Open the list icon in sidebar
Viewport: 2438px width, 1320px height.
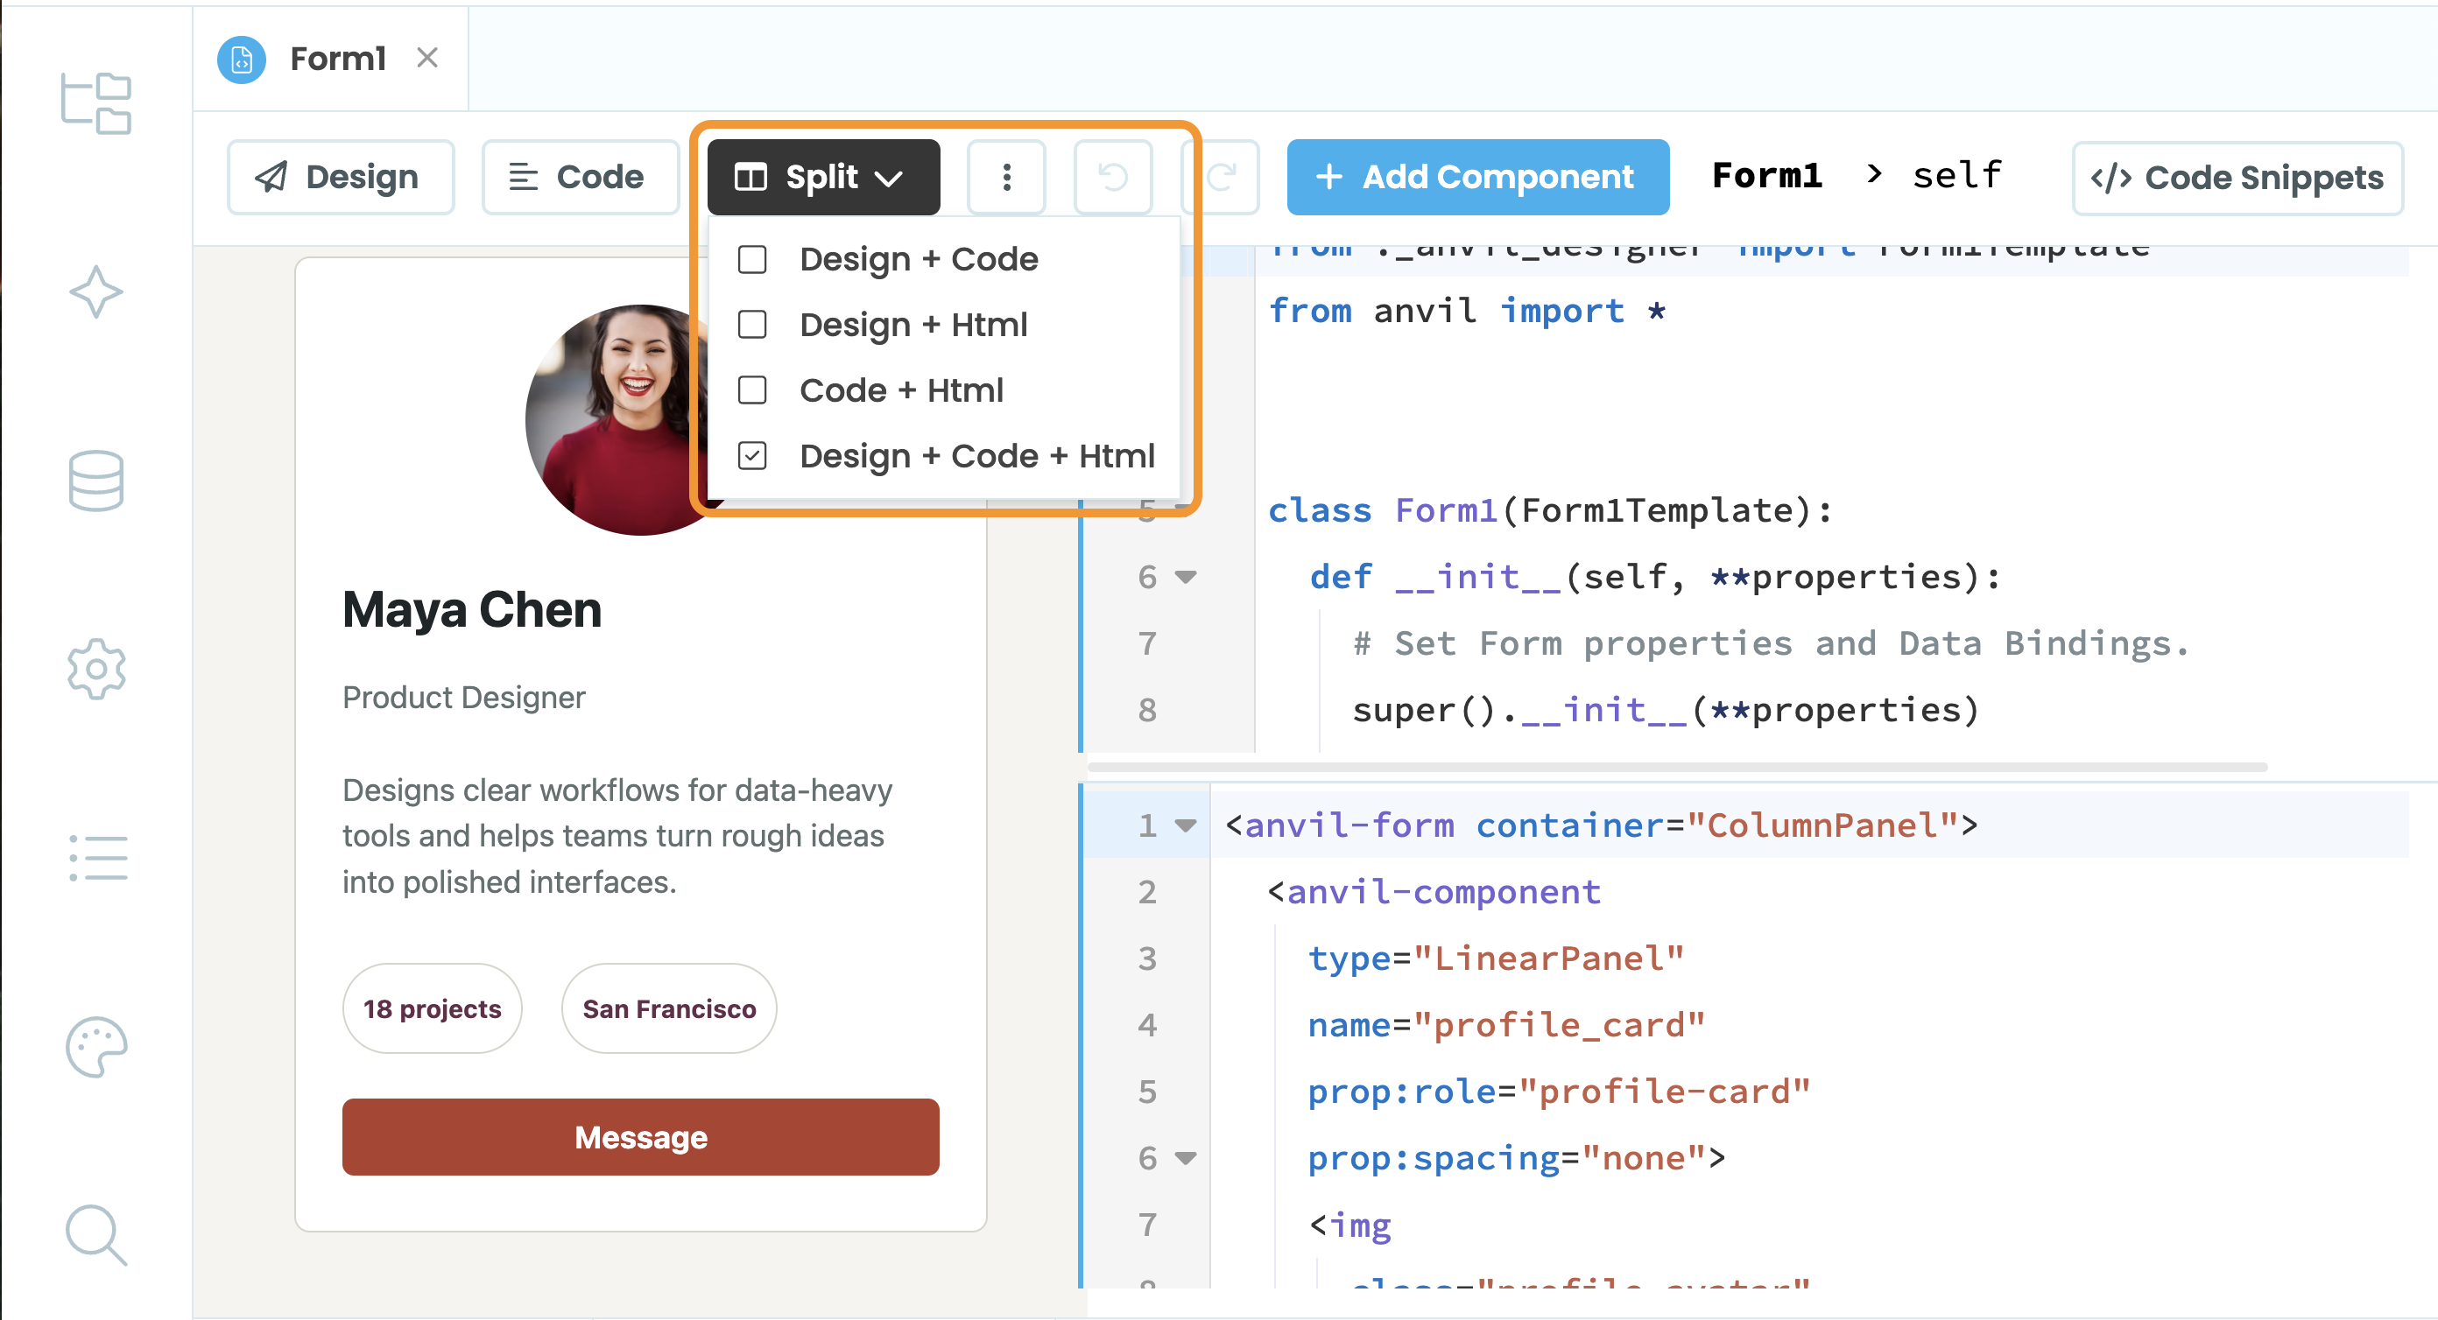point(97,858)
